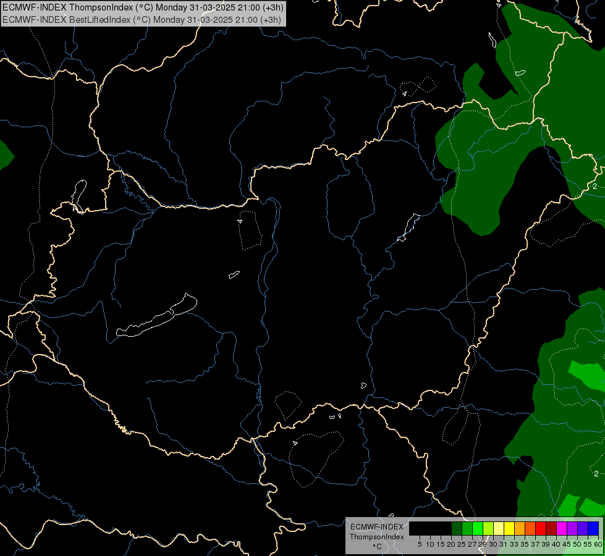Image resolution: width=605 pixels, height=556 pixels.
Task: Click the legend scale value '27'
Action: 472,544
